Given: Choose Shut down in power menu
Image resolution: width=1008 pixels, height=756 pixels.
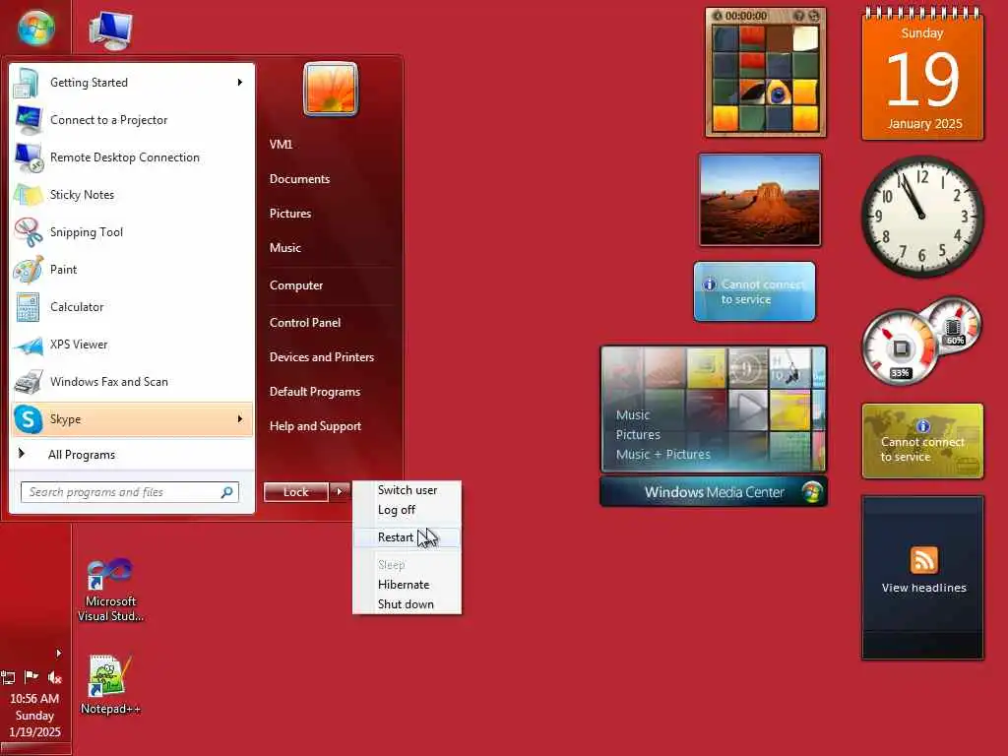Looking at the screenshot, I should coord(407,604).
